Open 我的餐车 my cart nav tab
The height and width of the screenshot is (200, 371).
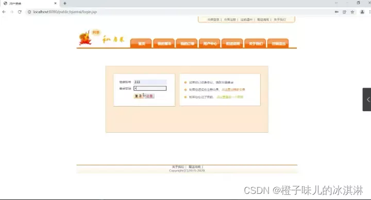164,44
